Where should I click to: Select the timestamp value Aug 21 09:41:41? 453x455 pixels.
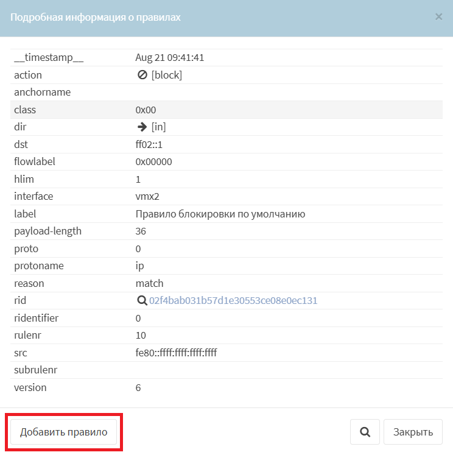169,58
